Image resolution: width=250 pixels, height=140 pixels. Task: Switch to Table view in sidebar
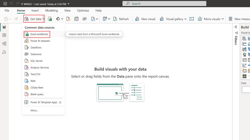pyautogui.click(x=4, y=35)
